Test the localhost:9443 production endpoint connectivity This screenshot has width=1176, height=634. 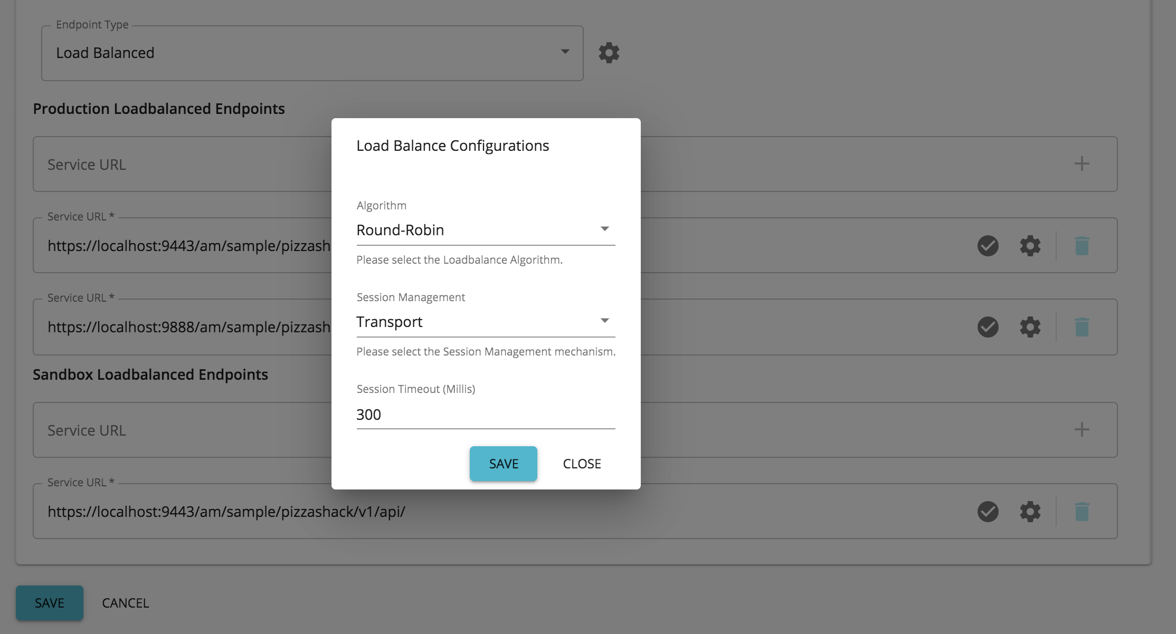click(x=988, y=245)
